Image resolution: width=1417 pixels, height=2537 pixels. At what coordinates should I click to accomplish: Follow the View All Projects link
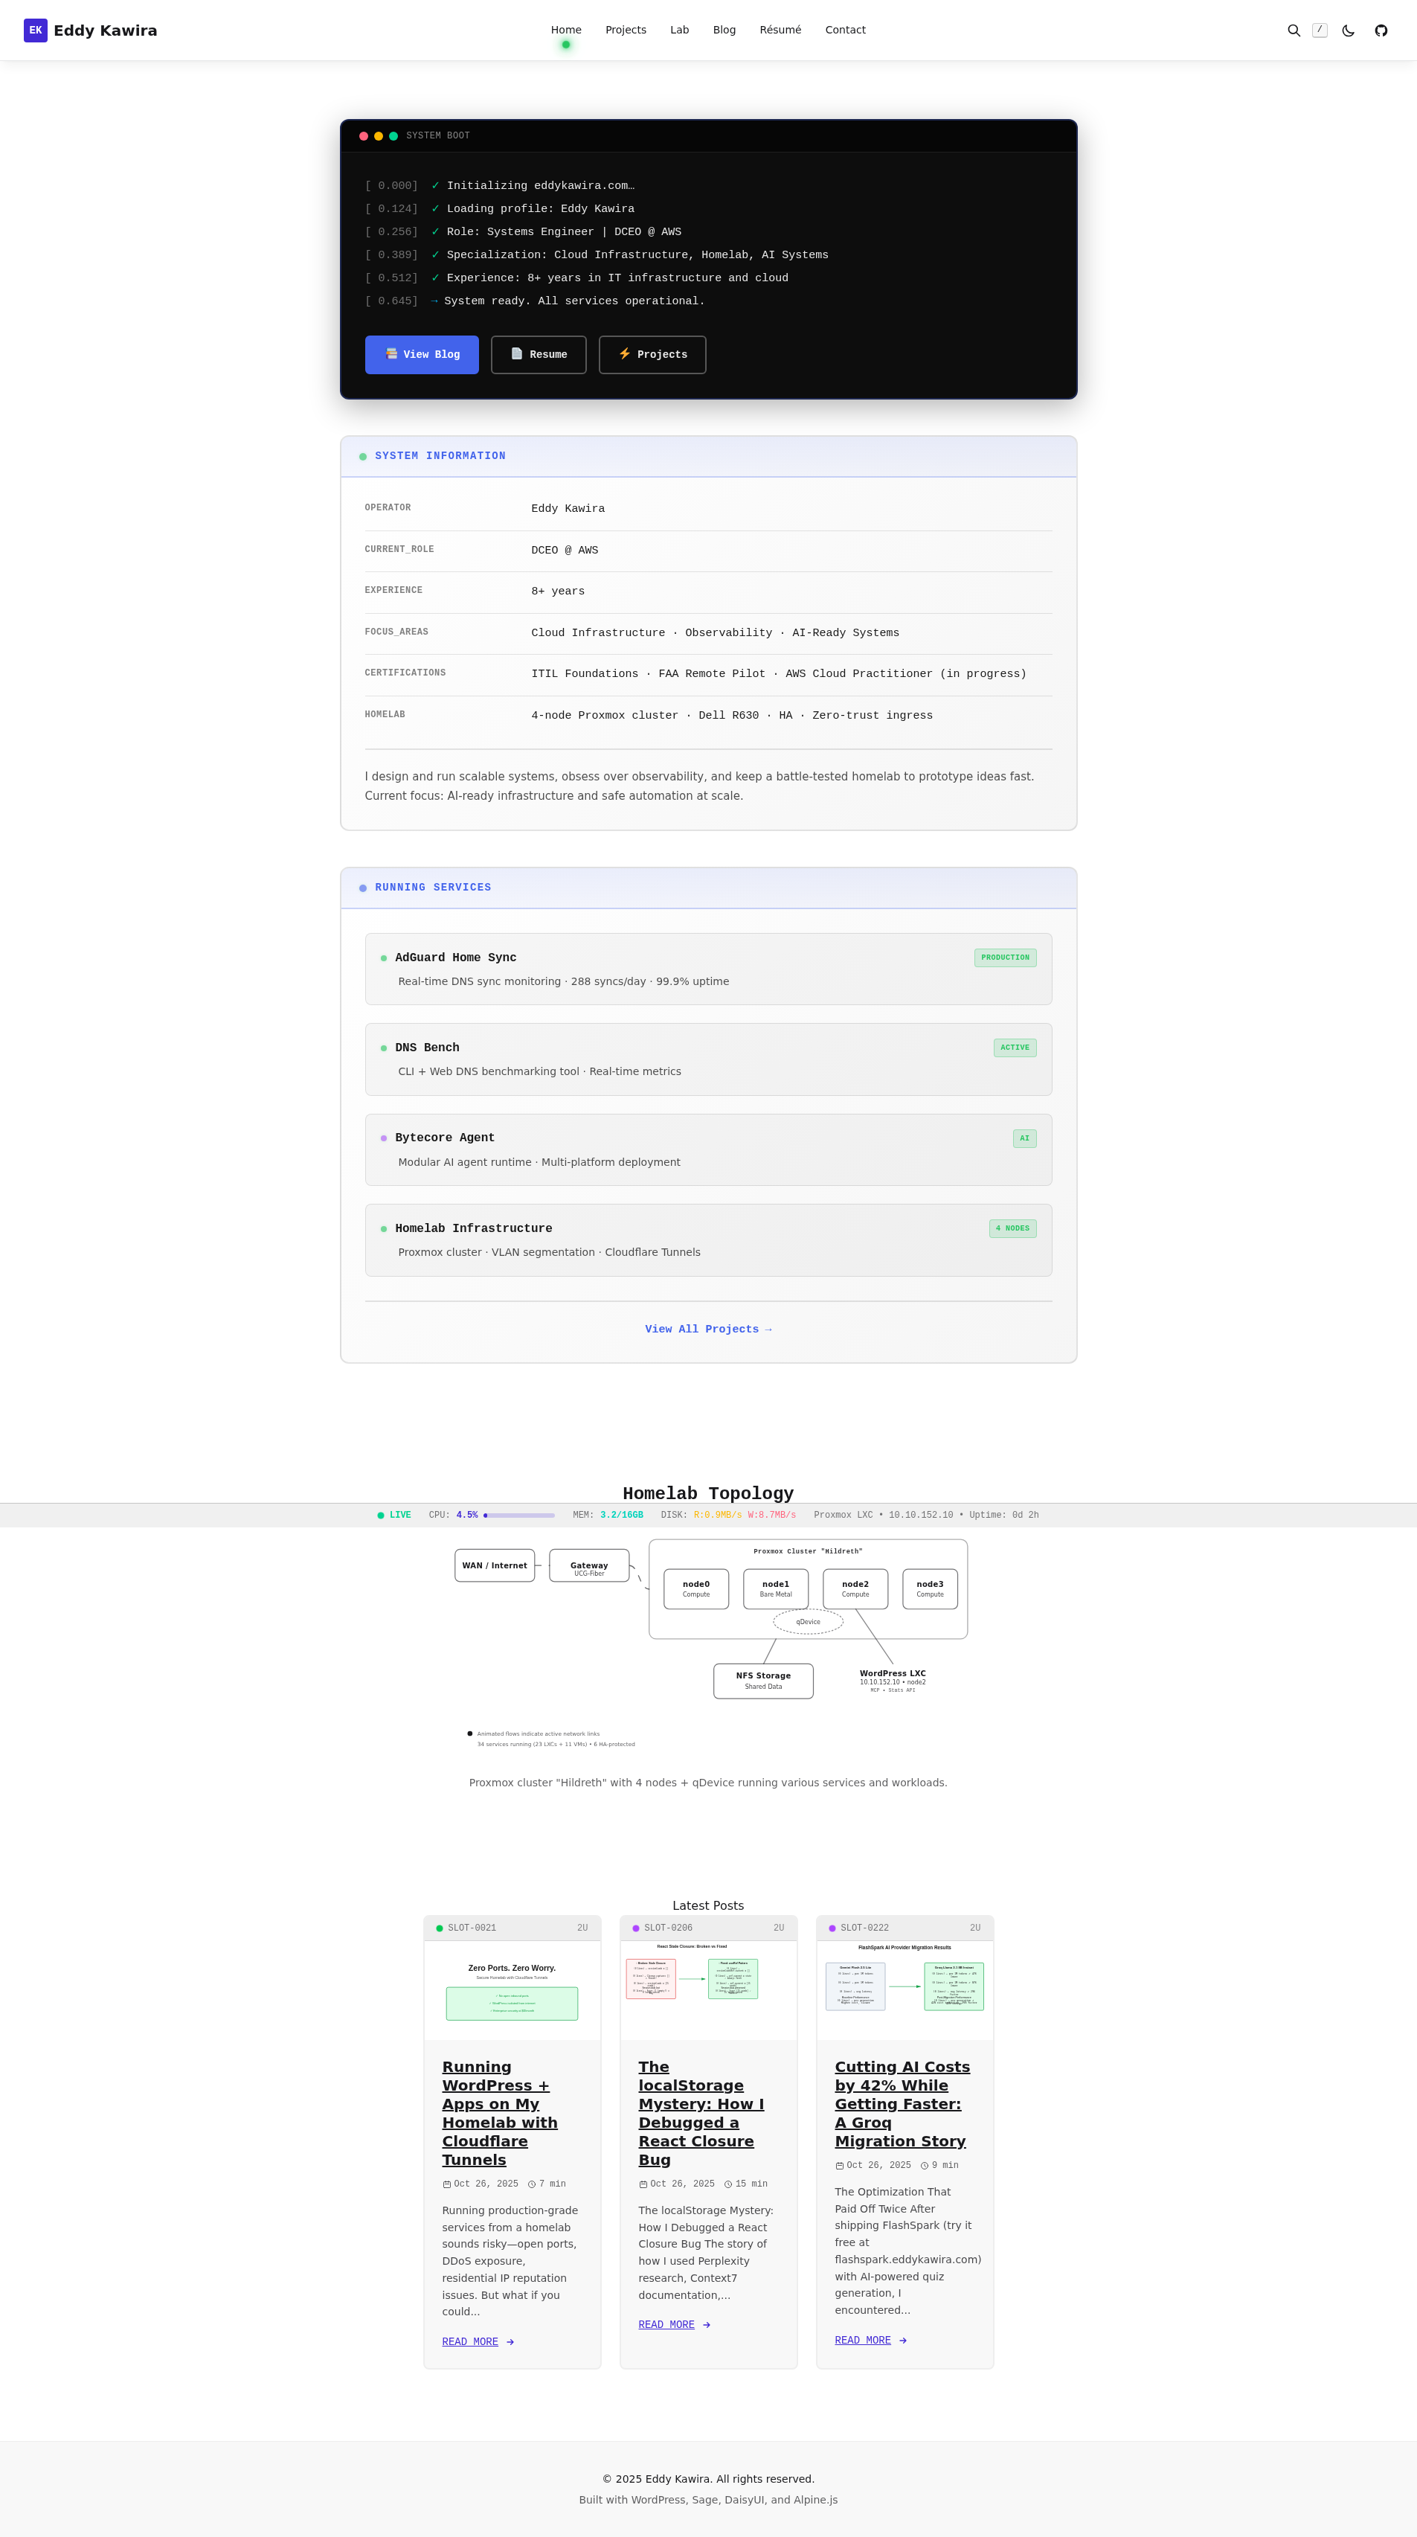(708, 1330)
